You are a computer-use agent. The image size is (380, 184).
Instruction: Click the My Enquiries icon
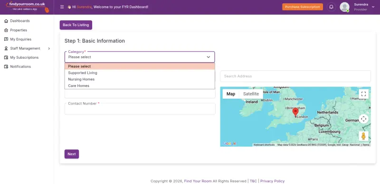coord(6,39)
